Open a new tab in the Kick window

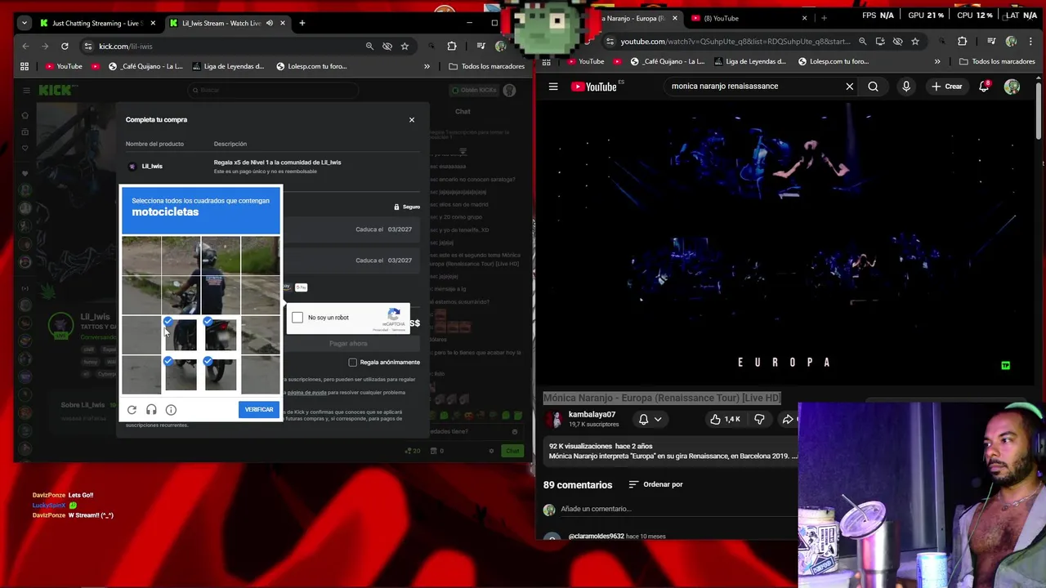(x=302, y=23)
